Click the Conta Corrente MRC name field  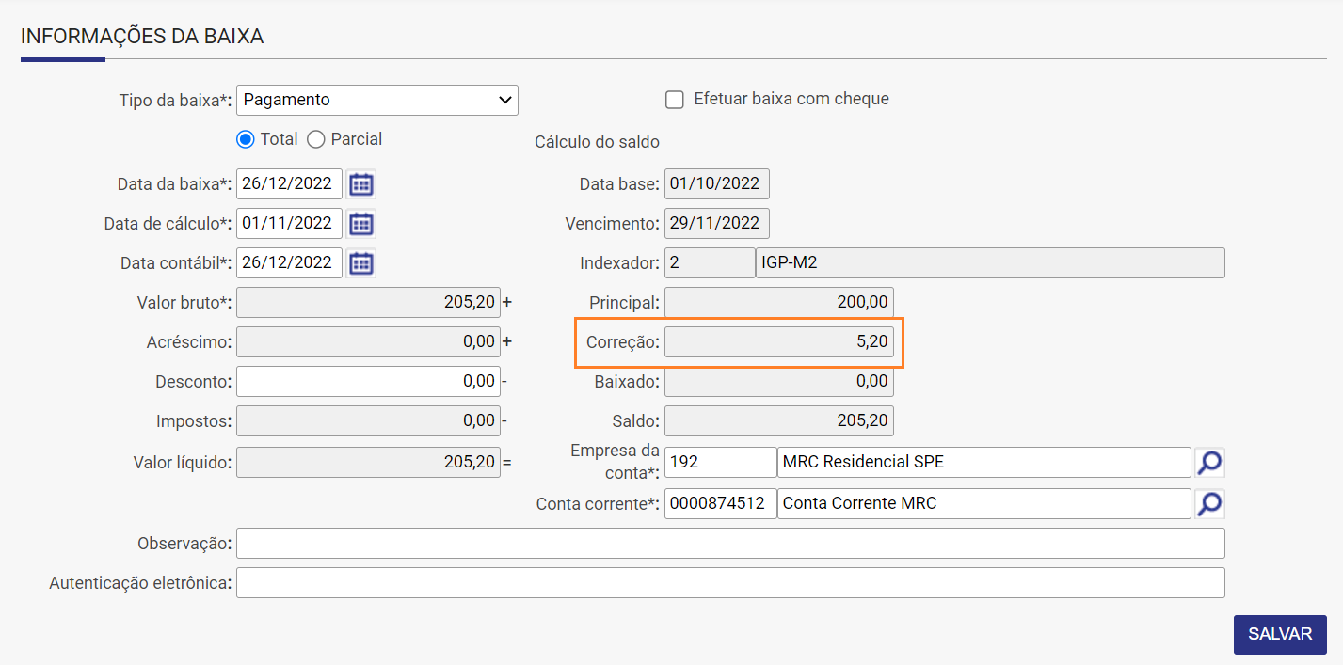click(984, 504)
